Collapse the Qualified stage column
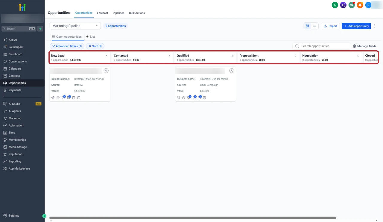383x222 pixels. click(x=232, y=56)
